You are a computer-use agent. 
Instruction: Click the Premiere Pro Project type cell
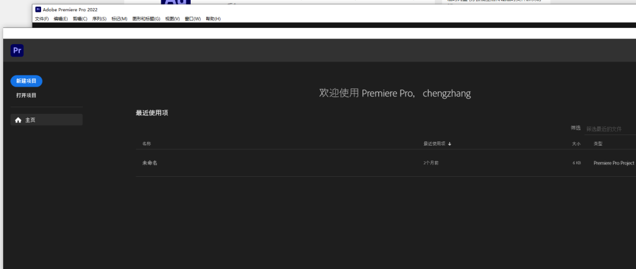pos(614,163)
